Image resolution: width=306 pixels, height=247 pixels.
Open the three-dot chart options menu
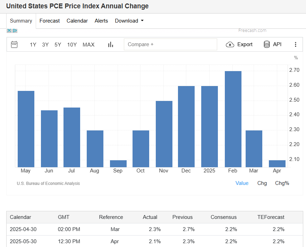[296, 44]
